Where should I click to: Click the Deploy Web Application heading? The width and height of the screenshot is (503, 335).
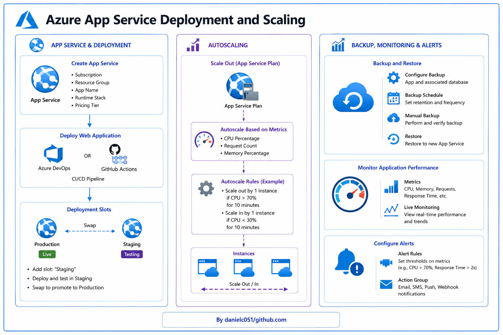click(90, 135)
